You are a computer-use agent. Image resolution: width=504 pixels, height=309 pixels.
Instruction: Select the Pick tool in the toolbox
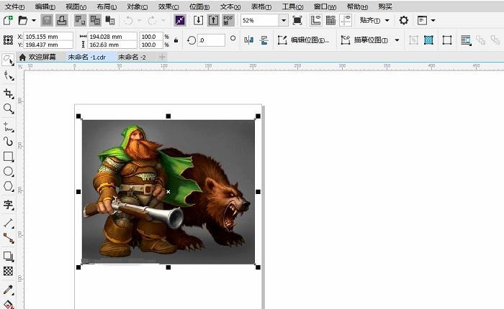8,60
